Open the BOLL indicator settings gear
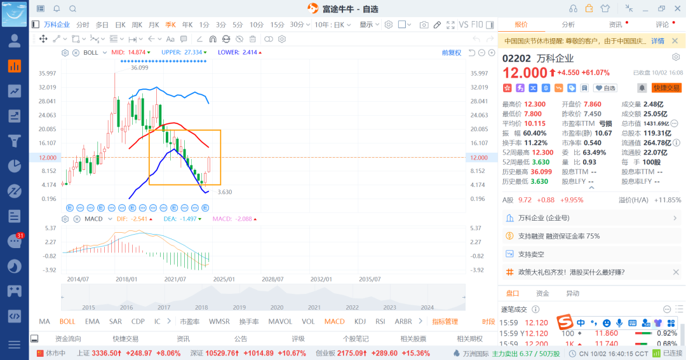This screenshot has height=360, width=686. click(x=65, y=53)
